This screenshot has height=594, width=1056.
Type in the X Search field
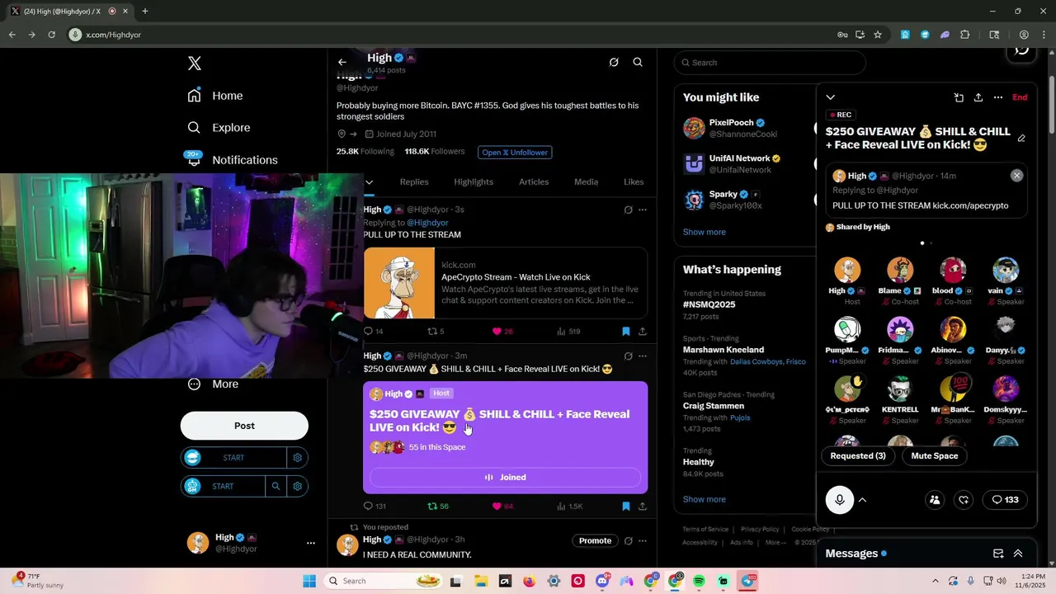(770, 63)
